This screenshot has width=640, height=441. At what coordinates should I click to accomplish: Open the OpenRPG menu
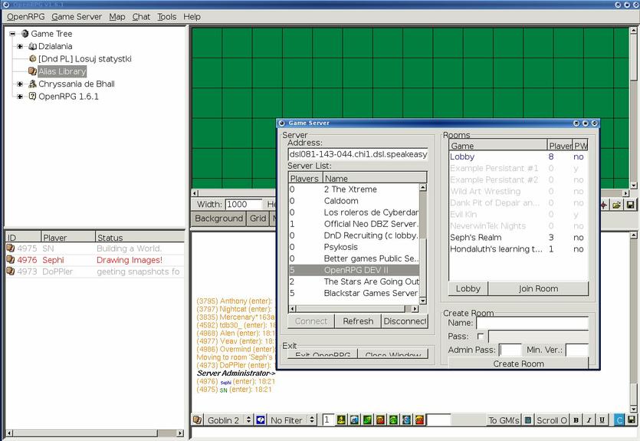pyautogui.click(x=26, y=17)
